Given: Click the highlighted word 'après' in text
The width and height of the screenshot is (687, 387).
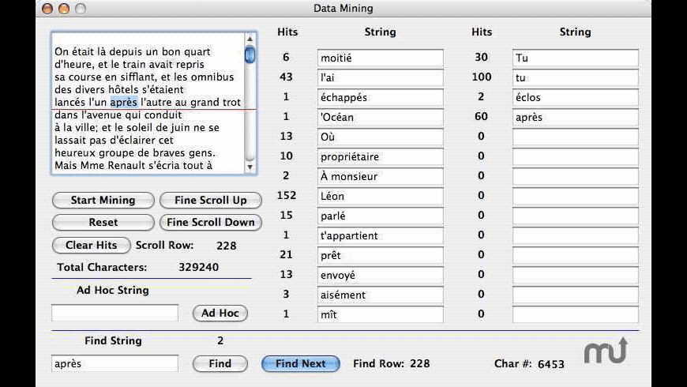Looking at the screenshot, I should pyautogui.click(x=123, y=102).
